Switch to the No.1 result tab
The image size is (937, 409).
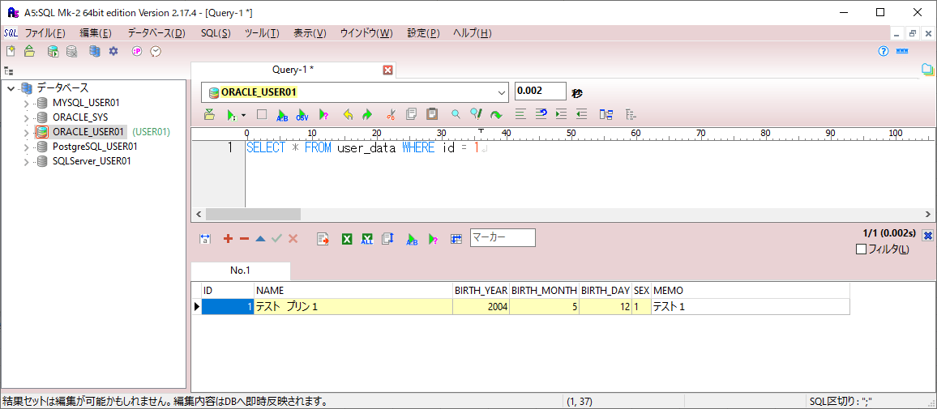click(x=240, y=271)
